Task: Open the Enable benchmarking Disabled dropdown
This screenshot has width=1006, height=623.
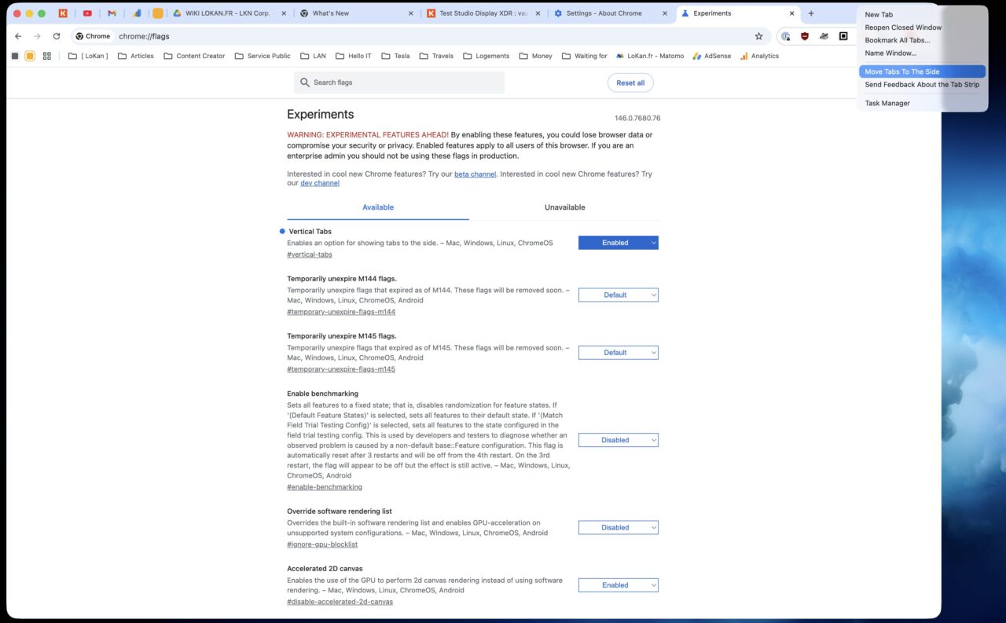Action: [618, 440]
